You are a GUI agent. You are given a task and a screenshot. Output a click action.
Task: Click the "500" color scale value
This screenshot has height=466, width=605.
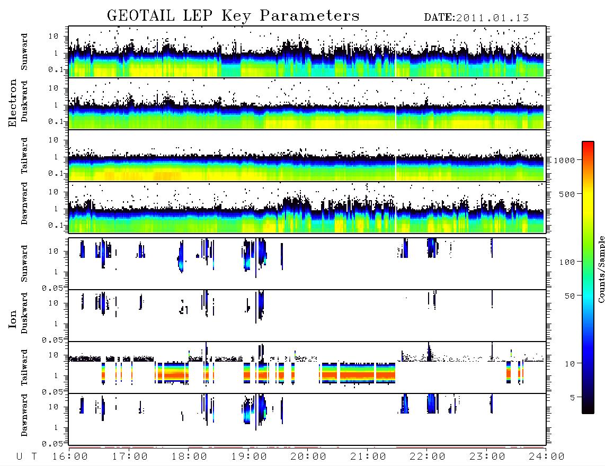click(567, 194)
